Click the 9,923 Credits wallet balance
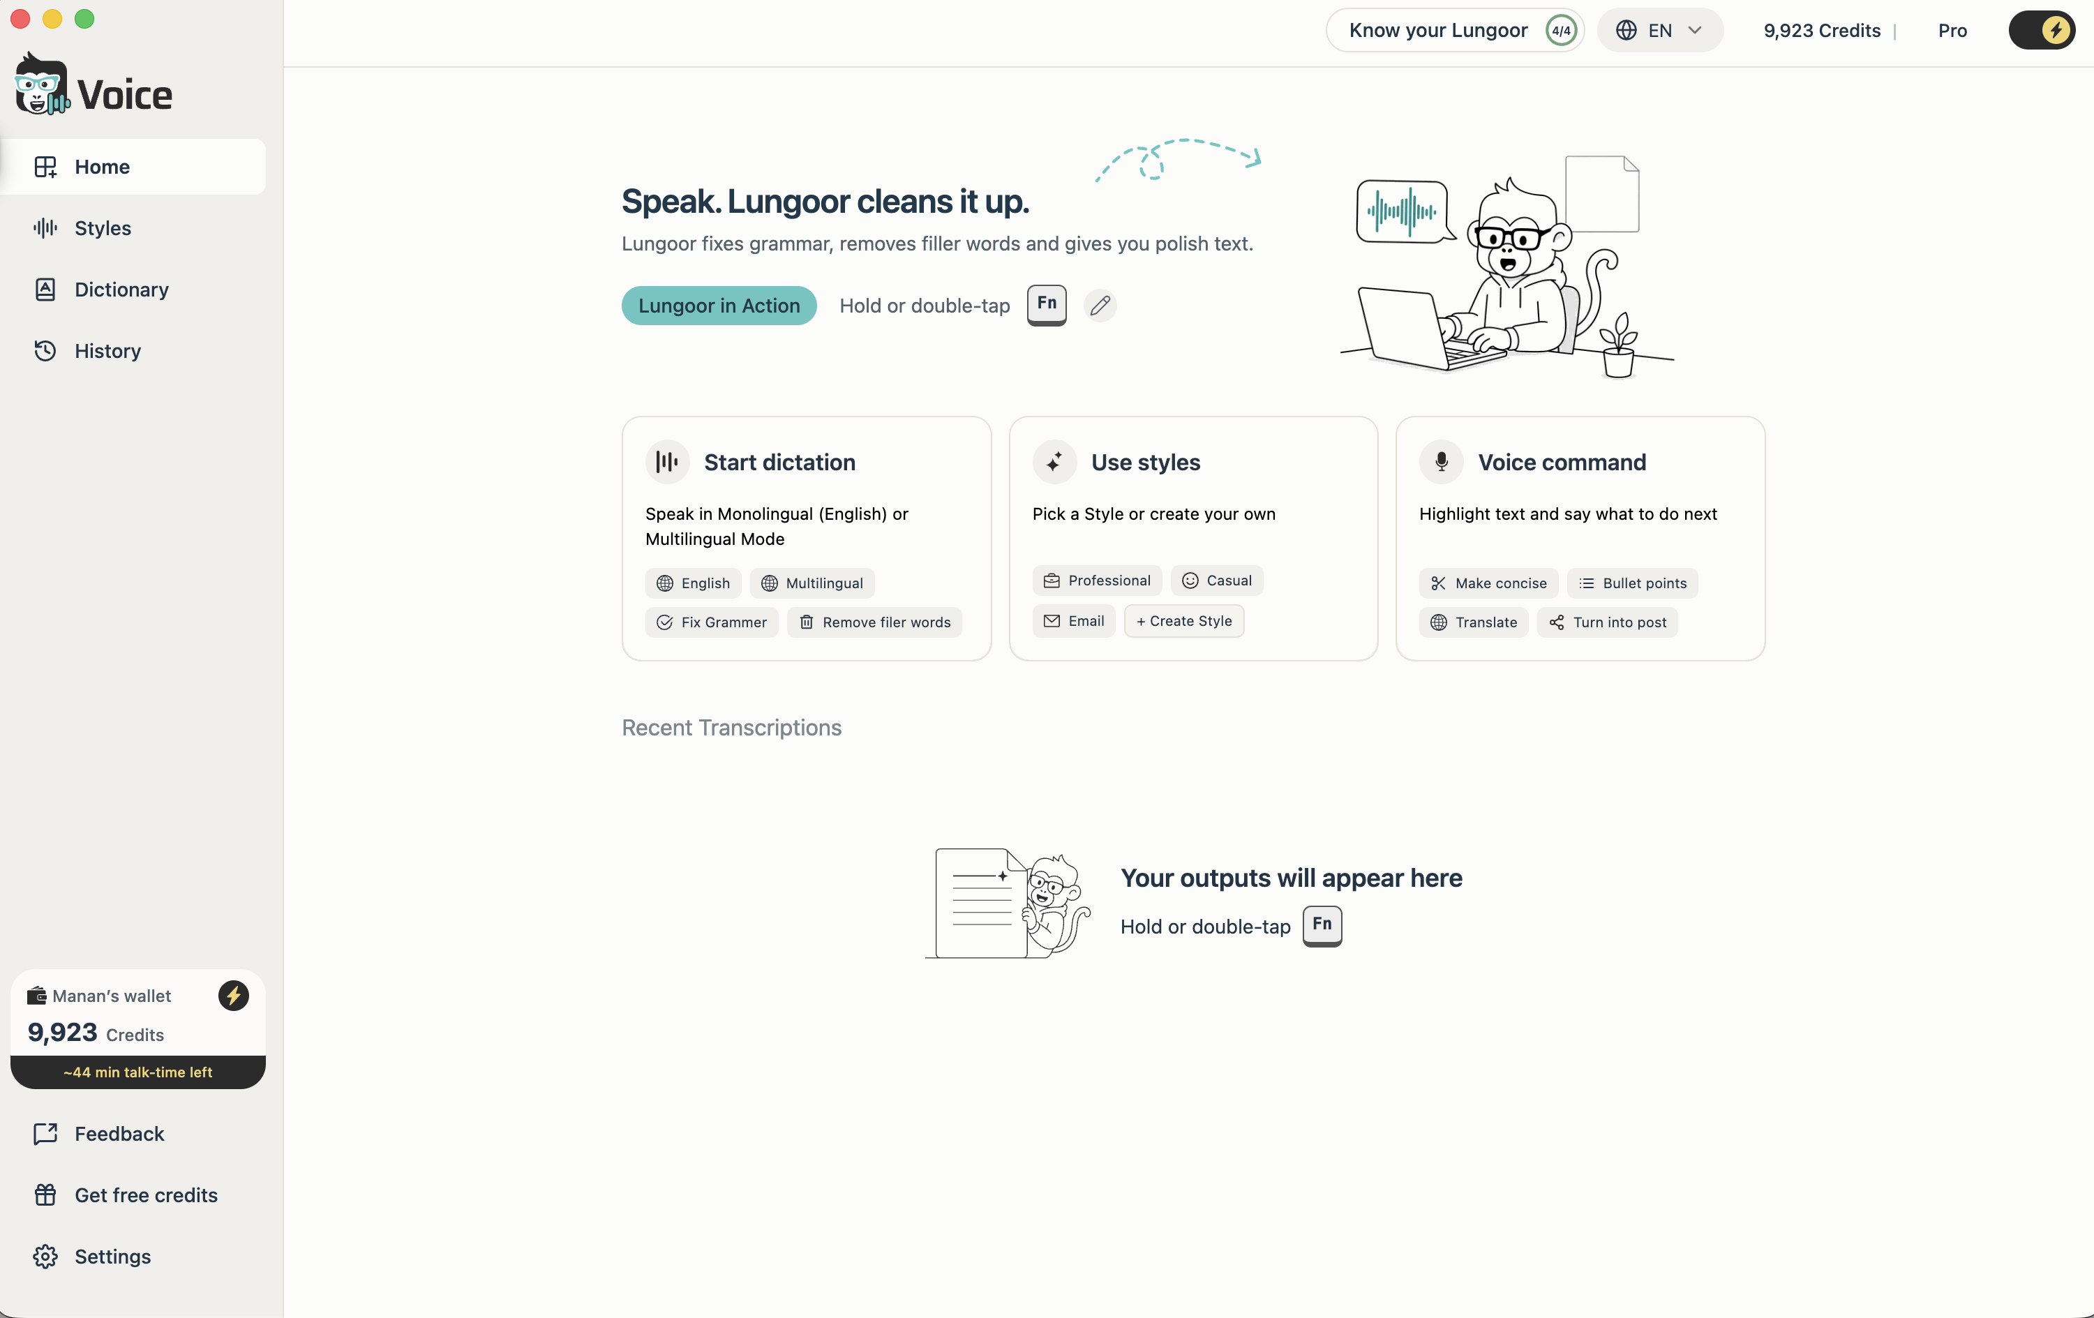The image size is (2094, 1318). 96,1033
